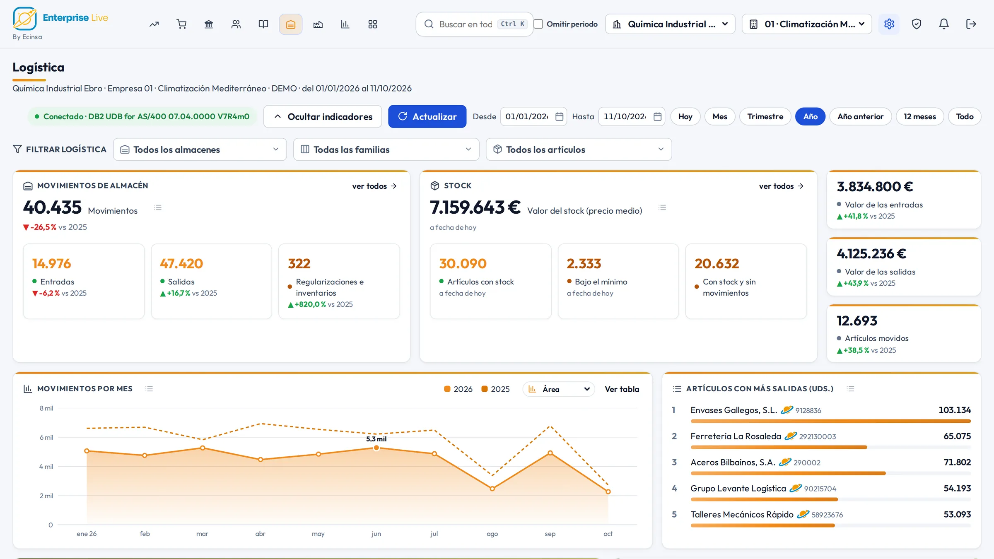Open the bank treasury icon
This screenshot has height=559, width=994.
point(209,24)
